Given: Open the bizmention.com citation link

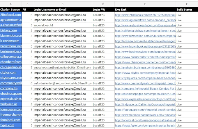Looking at the screenshot, I should click(11, 36).
